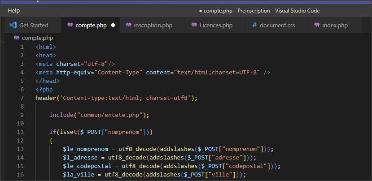Click the compte.php breadcrumb label

(x=38, y=38)
